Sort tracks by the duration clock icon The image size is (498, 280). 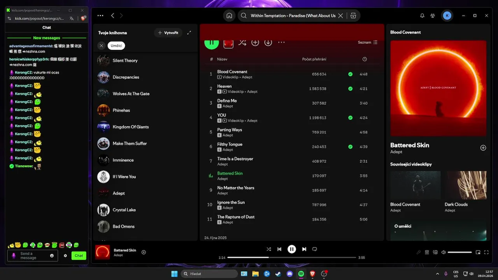(x=365, y=59)
